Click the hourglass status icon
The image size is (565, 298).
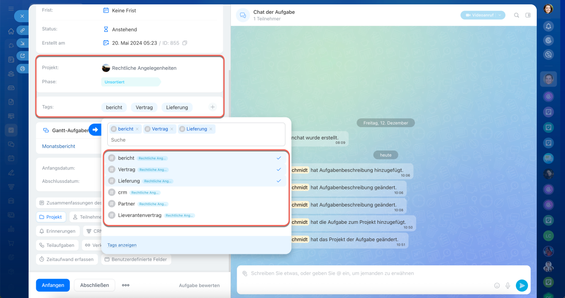coord(106,29)
